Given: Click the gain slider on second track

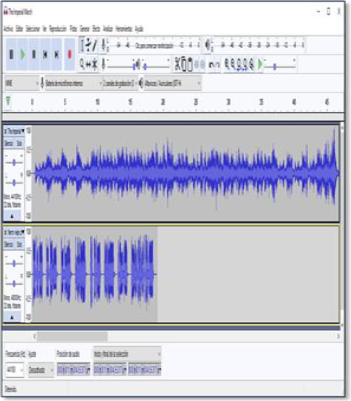Looking at the screenshot, I should [x=14, y=264].
